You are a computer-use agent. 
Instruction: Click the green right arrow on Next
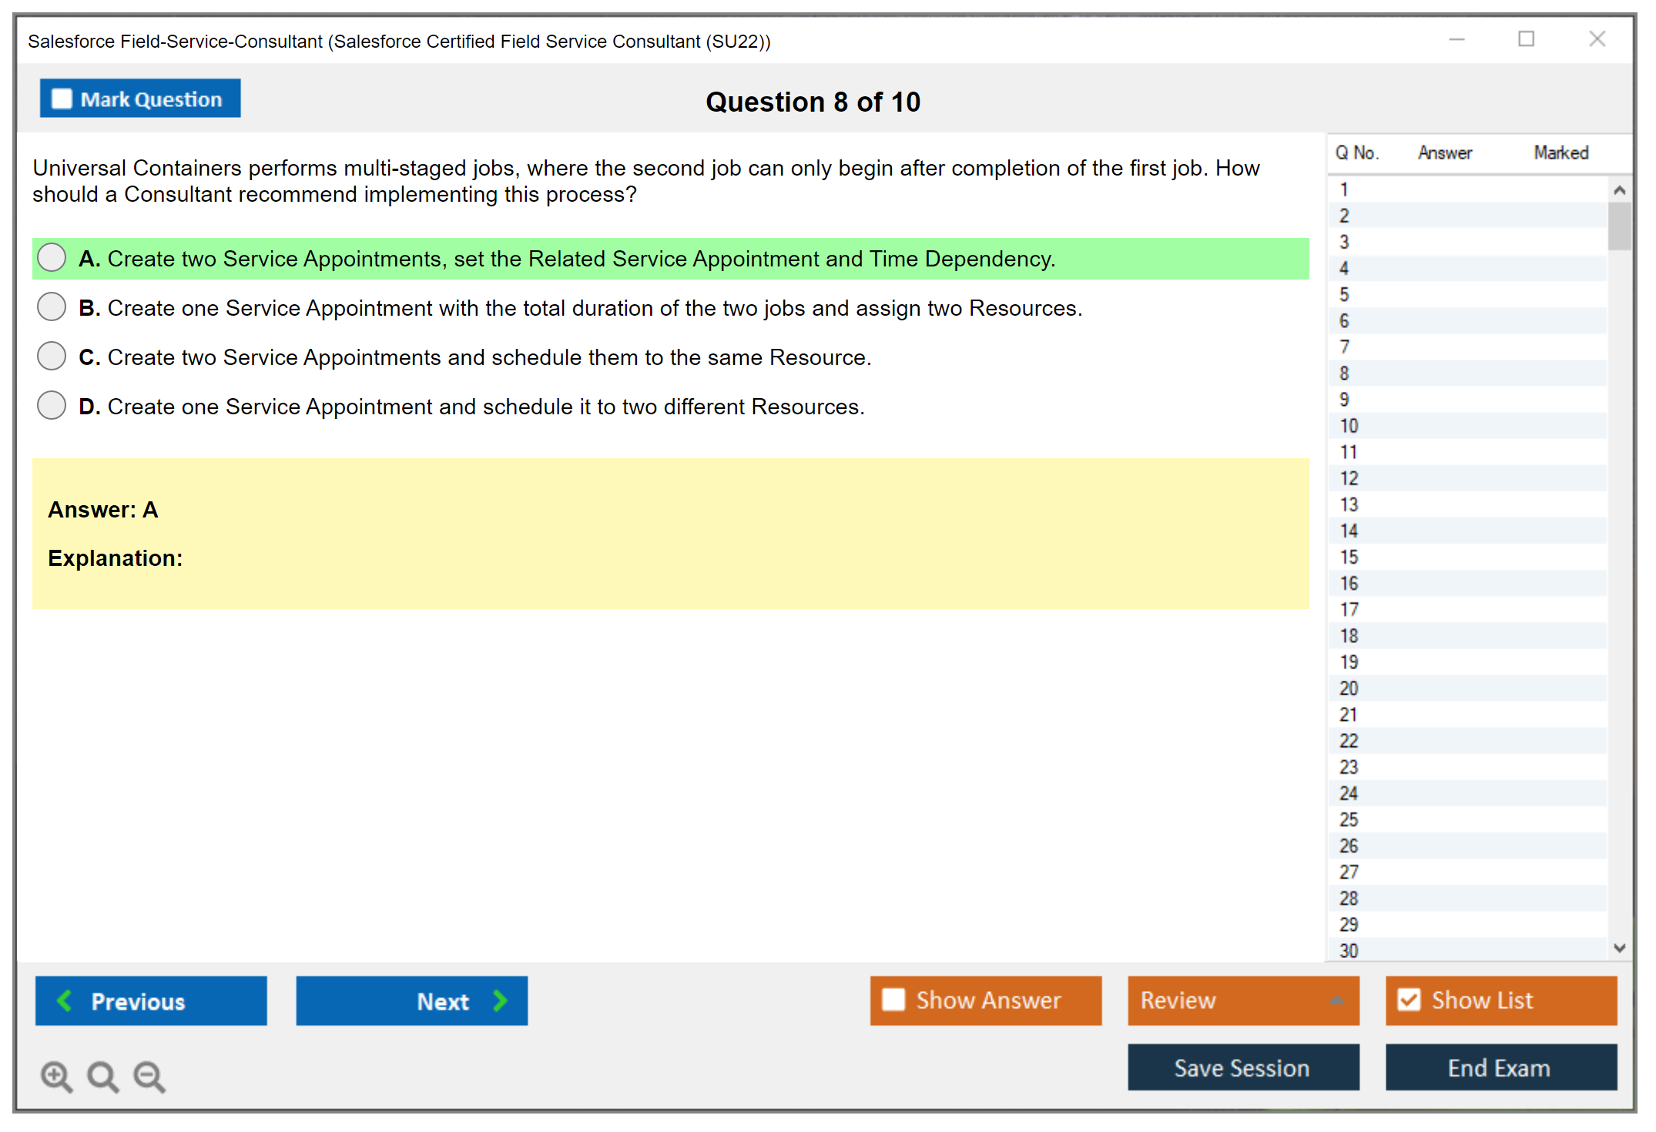[500, 1000]
